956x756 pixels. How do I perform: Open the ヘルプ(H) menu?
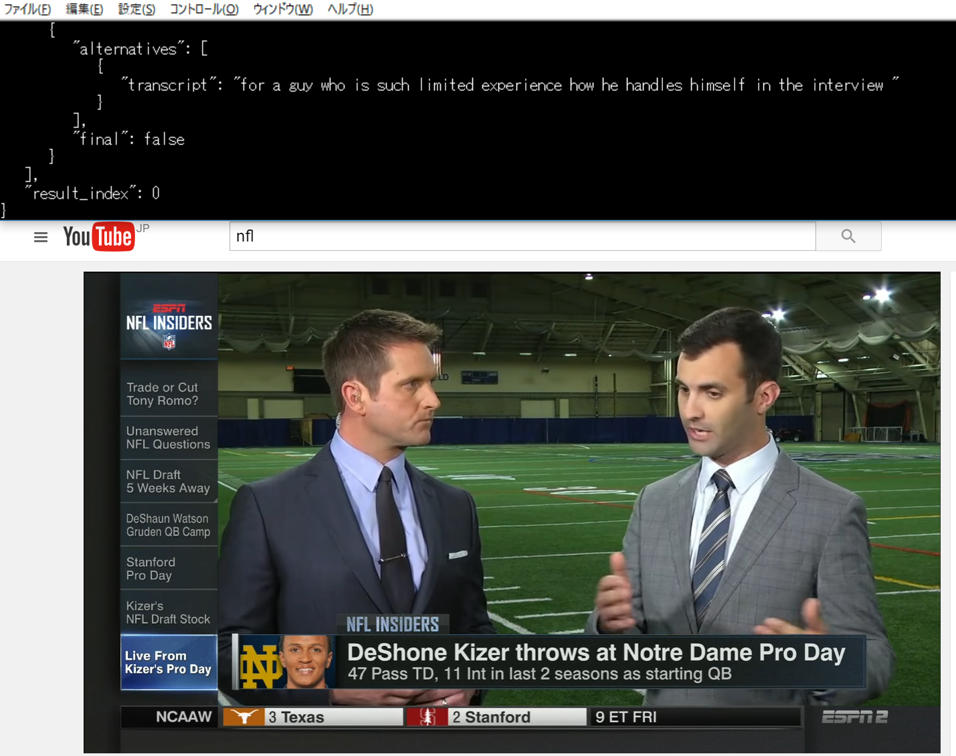pos(350,9)
